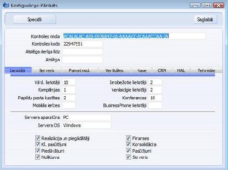Focus the BusinessPhone lietotāji field

click(155, 105)
